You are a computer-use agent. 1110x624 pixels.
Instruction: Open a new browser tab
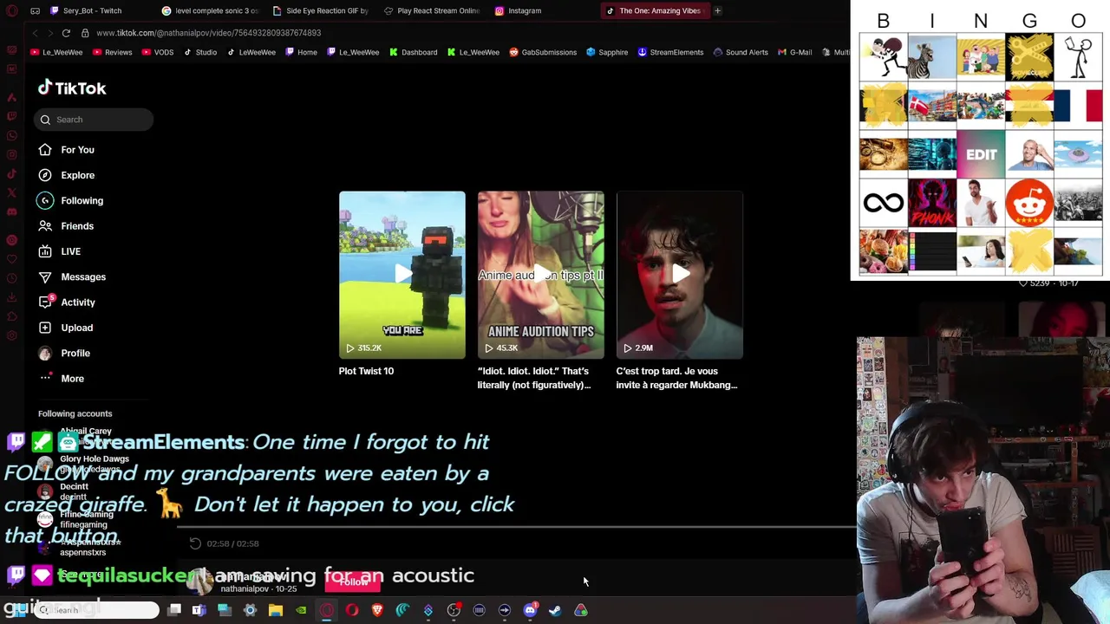click(x=717, y=10)
